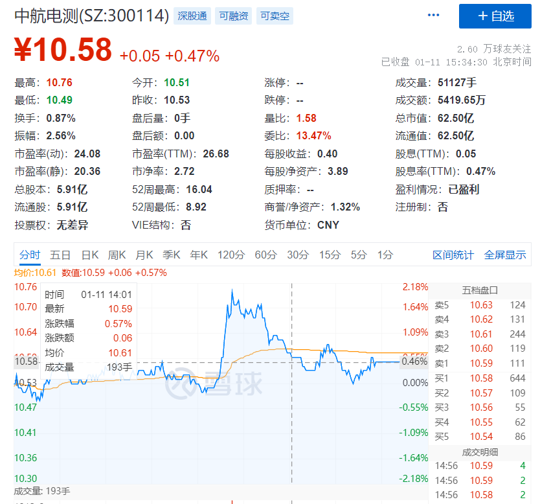Click the 均价:10.61 label above the chart
540x504 pixels.
tap(35, 273)
